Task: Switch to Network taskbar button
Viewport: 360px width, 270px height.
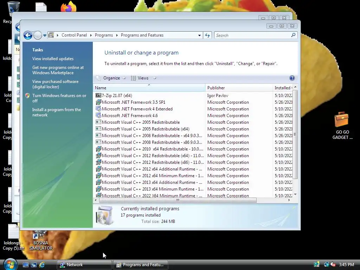Action: [84, 265]
